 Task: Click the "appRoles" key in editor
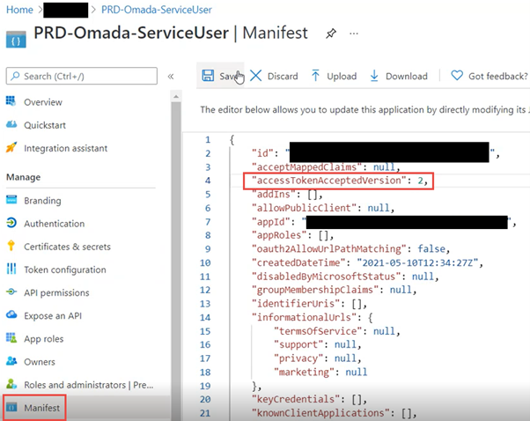(x=279, y=235)
